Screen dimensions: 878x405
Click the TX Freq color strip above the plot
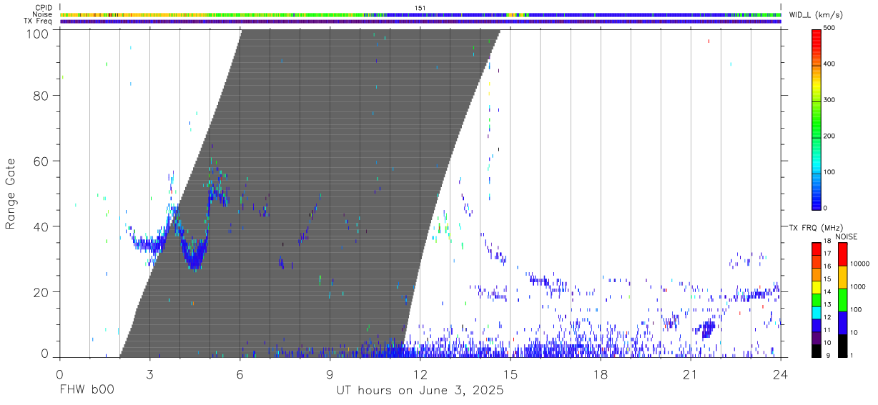coord(420,21)
